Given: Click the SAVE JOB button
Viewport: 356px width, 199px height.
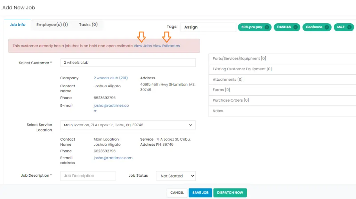Looking at the screenshot, I should (x=200, y=193).
